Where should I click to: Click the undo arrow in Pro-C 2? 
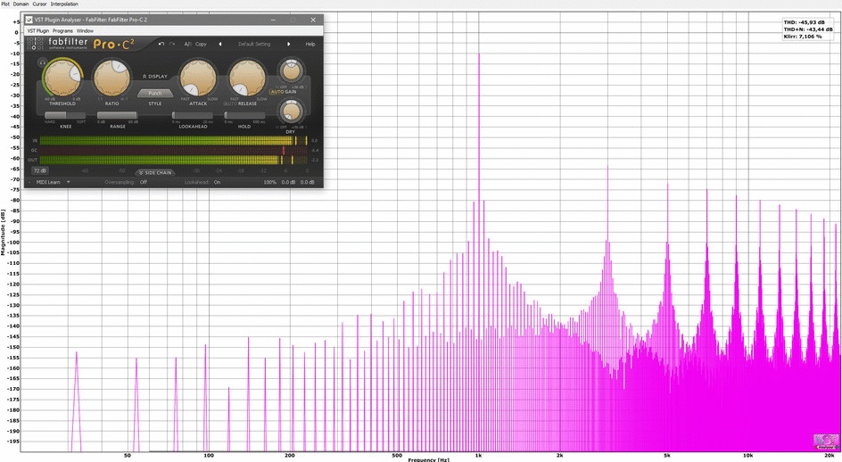[x=161, y=44]
